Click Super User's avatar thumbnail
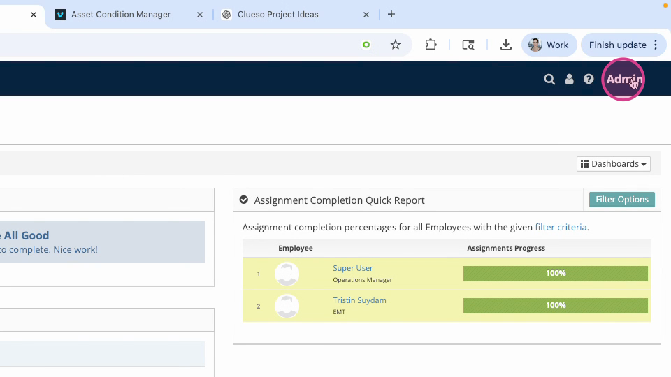The height and width of the screenshot is (377, 671). pyautogui.click(x=287, y=274)
